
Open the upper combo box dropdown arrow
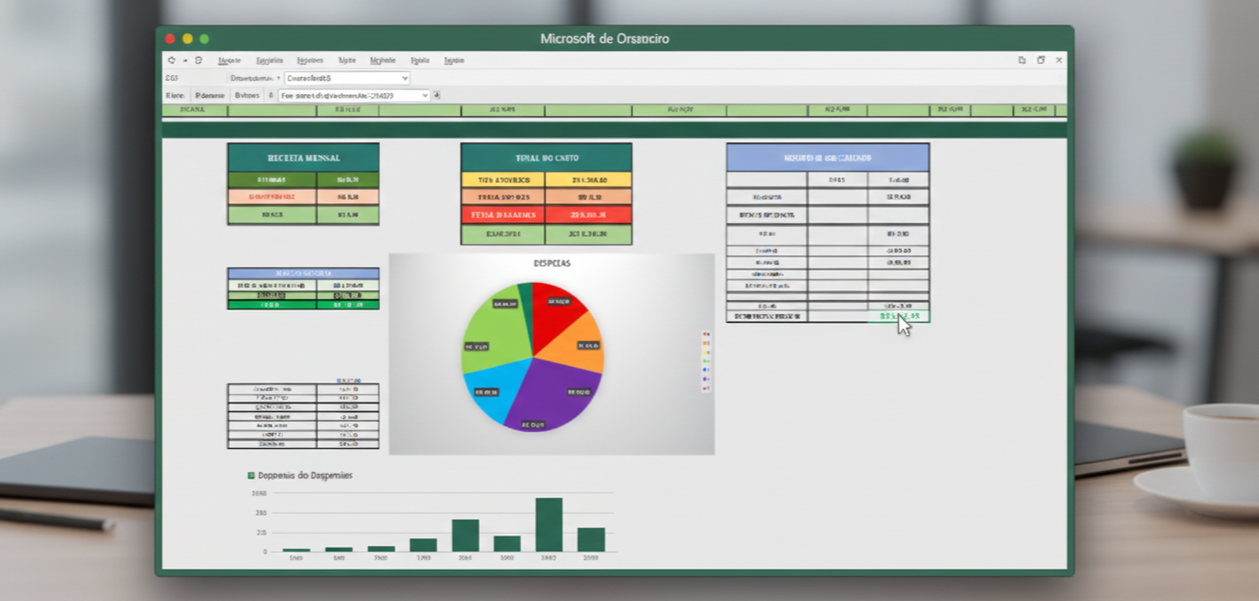404,78
